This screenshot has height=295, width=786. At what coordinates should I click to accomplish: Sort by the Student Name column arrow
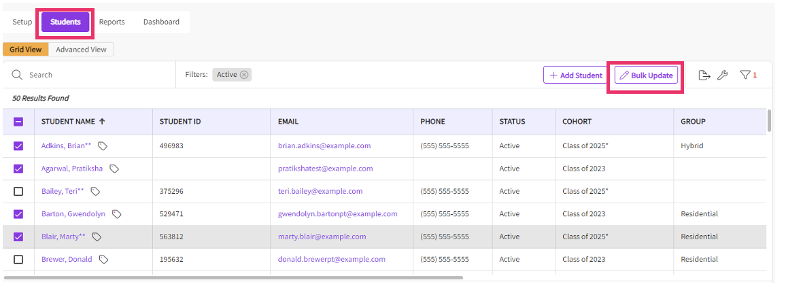[102, 122]
